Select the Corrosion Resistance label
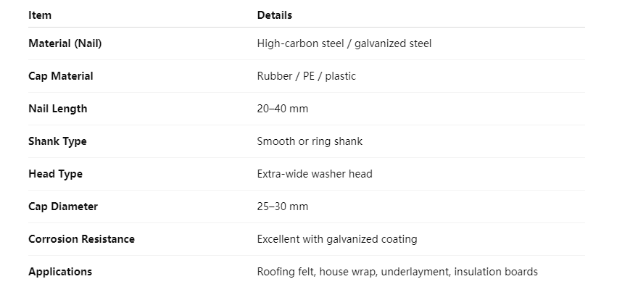 (x=81, y=239)
